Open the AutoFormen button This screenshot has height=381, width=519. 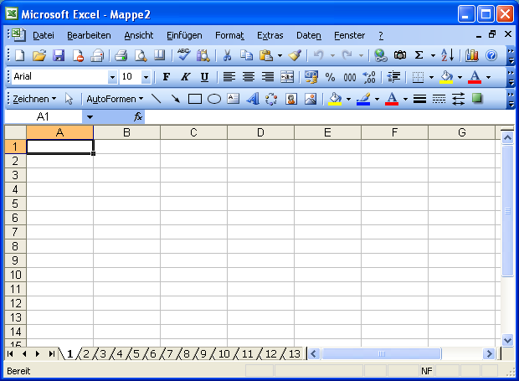click(x=115, y=99)
